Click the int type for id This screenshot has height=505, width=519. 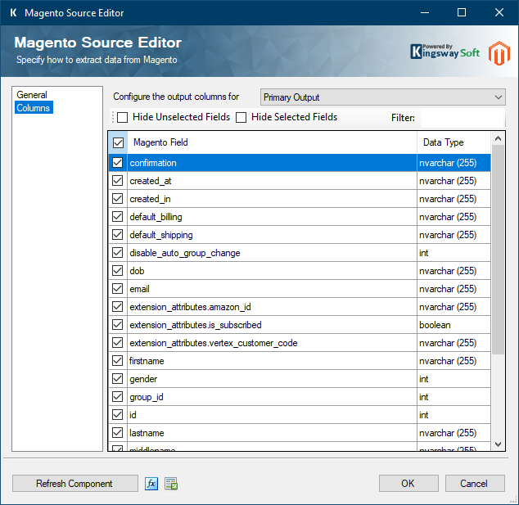454,415
